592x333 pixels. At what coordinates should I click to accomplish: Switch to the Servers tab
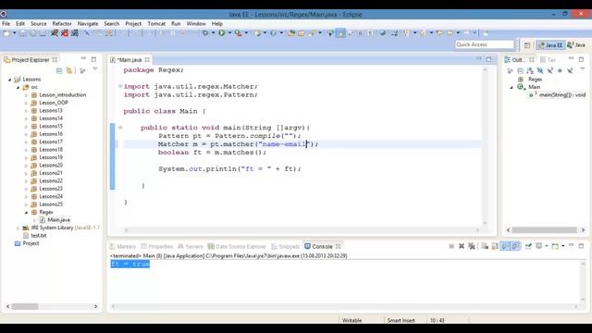(191, 246)
